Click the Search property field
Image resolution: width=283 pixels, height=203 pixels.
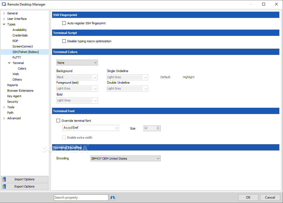click(x=81, y=197)
